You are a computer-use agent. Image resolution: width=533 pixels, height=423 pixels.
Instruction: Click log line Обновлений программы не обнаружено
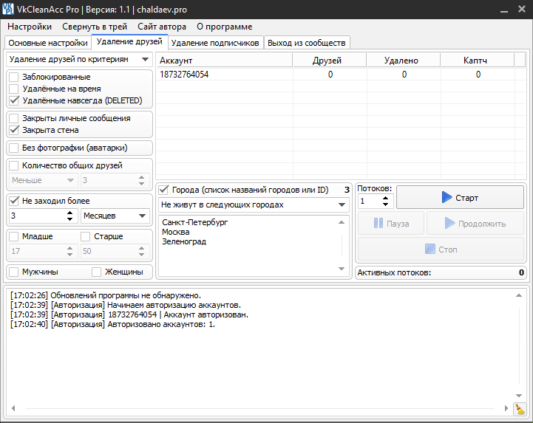[106, 295]
